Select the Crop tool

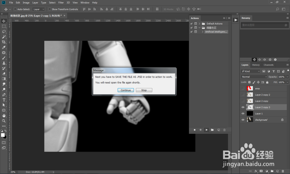point(4,42)
